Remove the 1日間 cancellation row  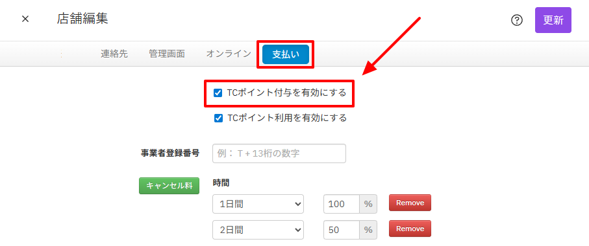tap(410, 203)
